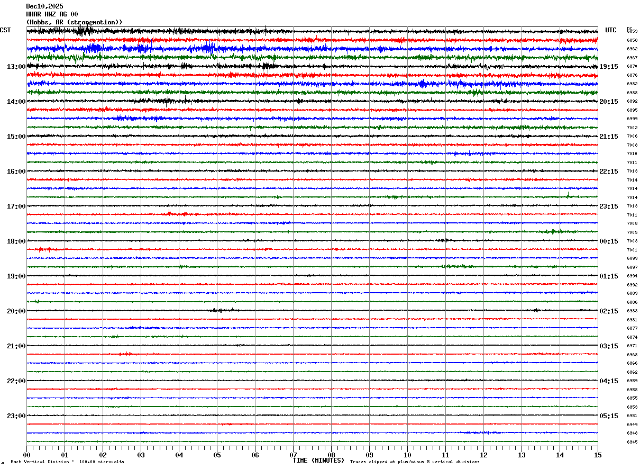Select the 04:15 UTC time label
This screenshot has width=640, height=469.
[609, 381]
